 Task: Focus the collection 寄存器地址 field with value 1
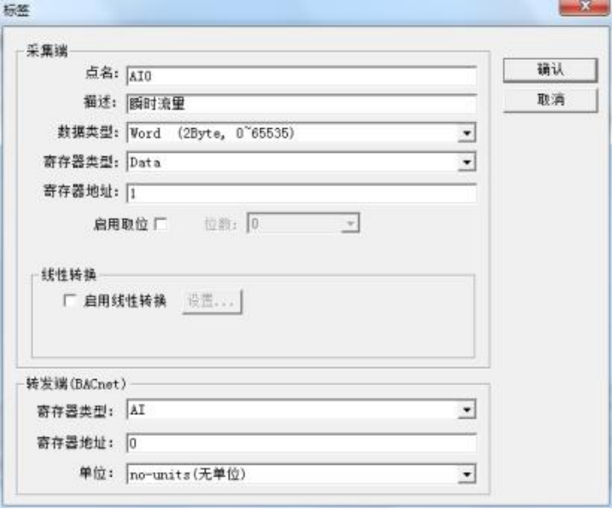[x=301, y=193]
